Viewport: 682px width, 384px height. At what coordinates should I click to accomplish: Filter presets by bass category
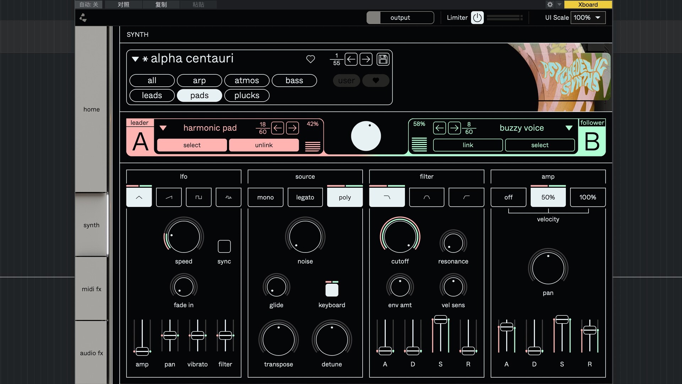[294, 80]
